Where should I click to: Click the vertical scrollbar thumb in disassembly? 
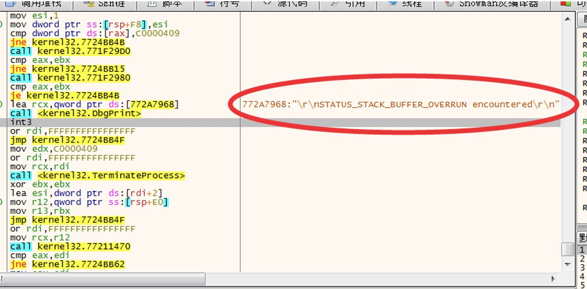[x=568, y=249]
